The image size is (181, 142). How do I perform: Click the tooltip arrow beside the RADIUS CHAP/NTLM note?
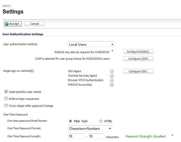point(112,51)
